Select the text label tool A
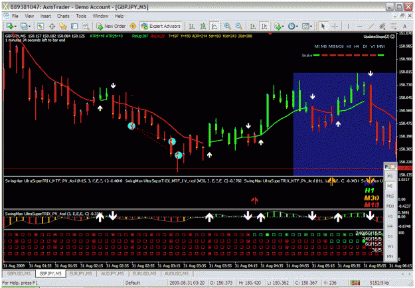415x288 pixels. click(404, 26)
